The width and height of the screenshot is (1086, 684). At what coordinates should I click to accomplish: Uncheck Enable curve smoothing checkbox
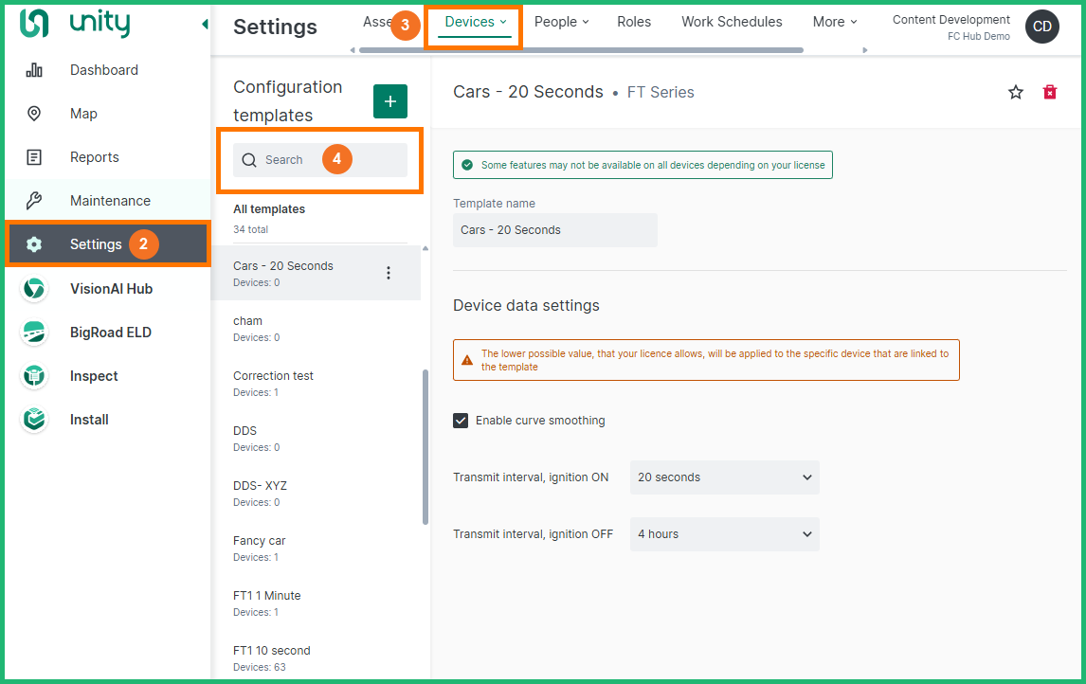click(x=461, y=421)
